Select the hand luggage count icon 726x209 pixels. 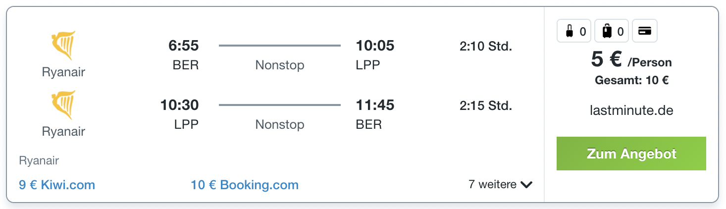coord(575,32)
